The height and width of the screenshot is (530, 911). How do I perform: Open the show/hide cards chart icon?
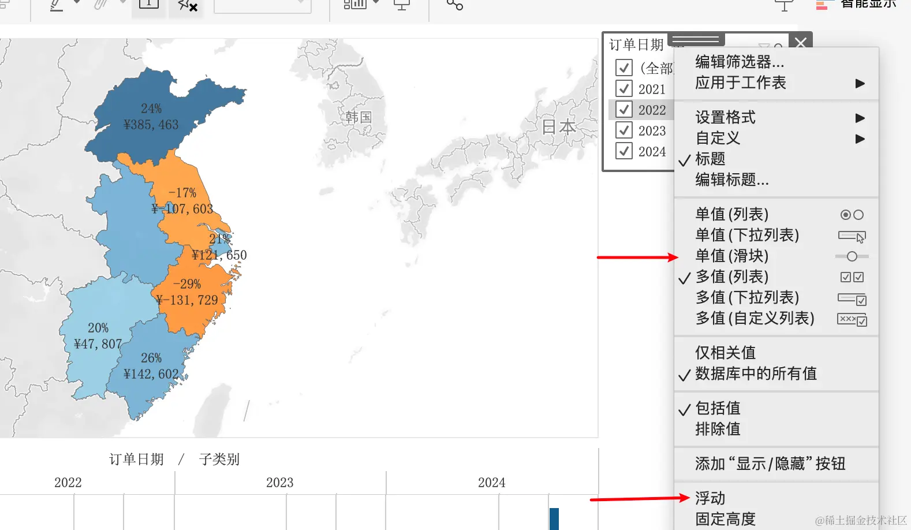(355, 5)
